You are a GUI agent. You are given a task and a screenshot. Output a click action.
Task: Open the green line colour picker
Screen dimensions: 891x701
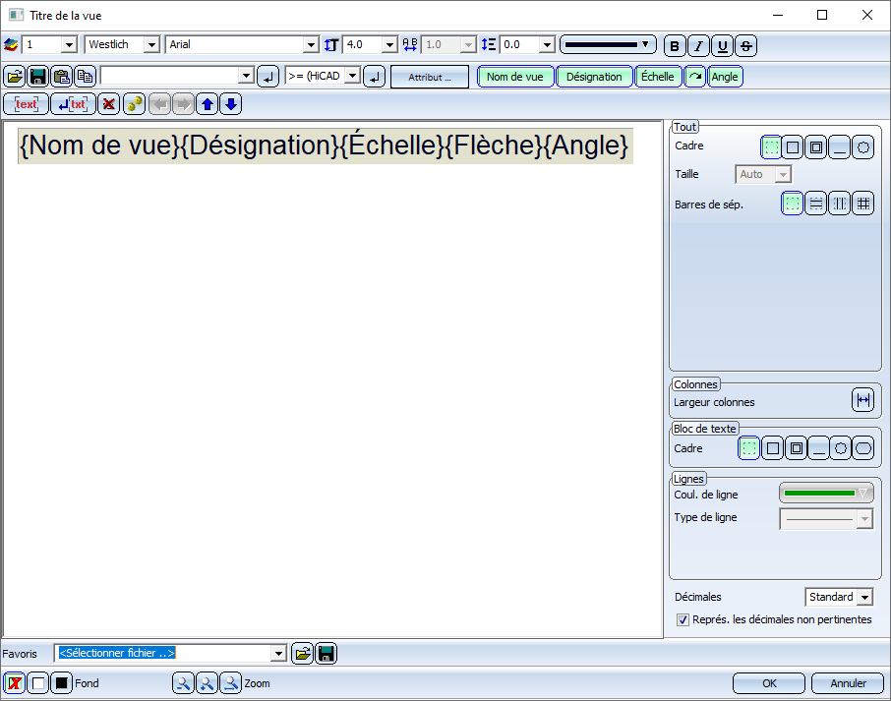point(825,493)
